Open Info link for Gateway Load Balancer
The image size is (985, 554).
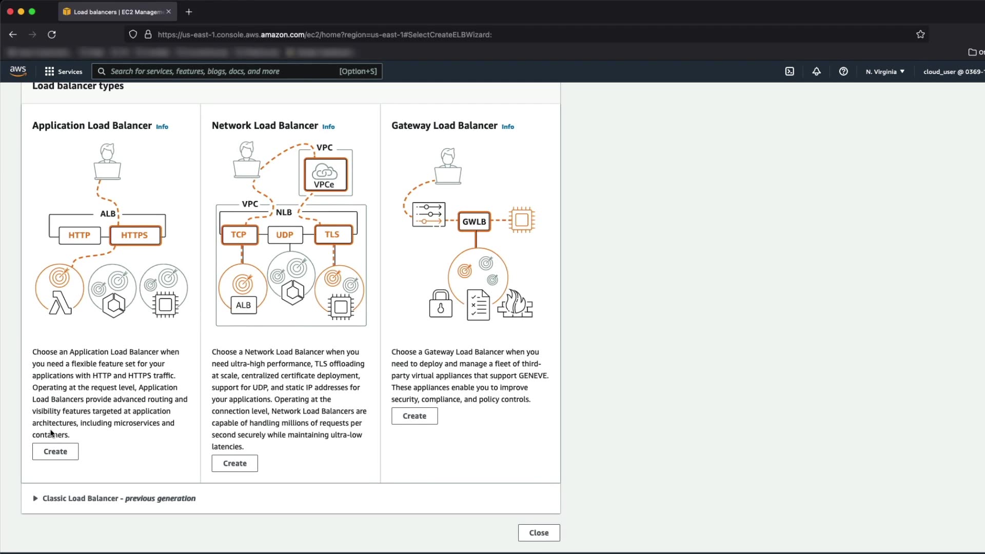508,127
